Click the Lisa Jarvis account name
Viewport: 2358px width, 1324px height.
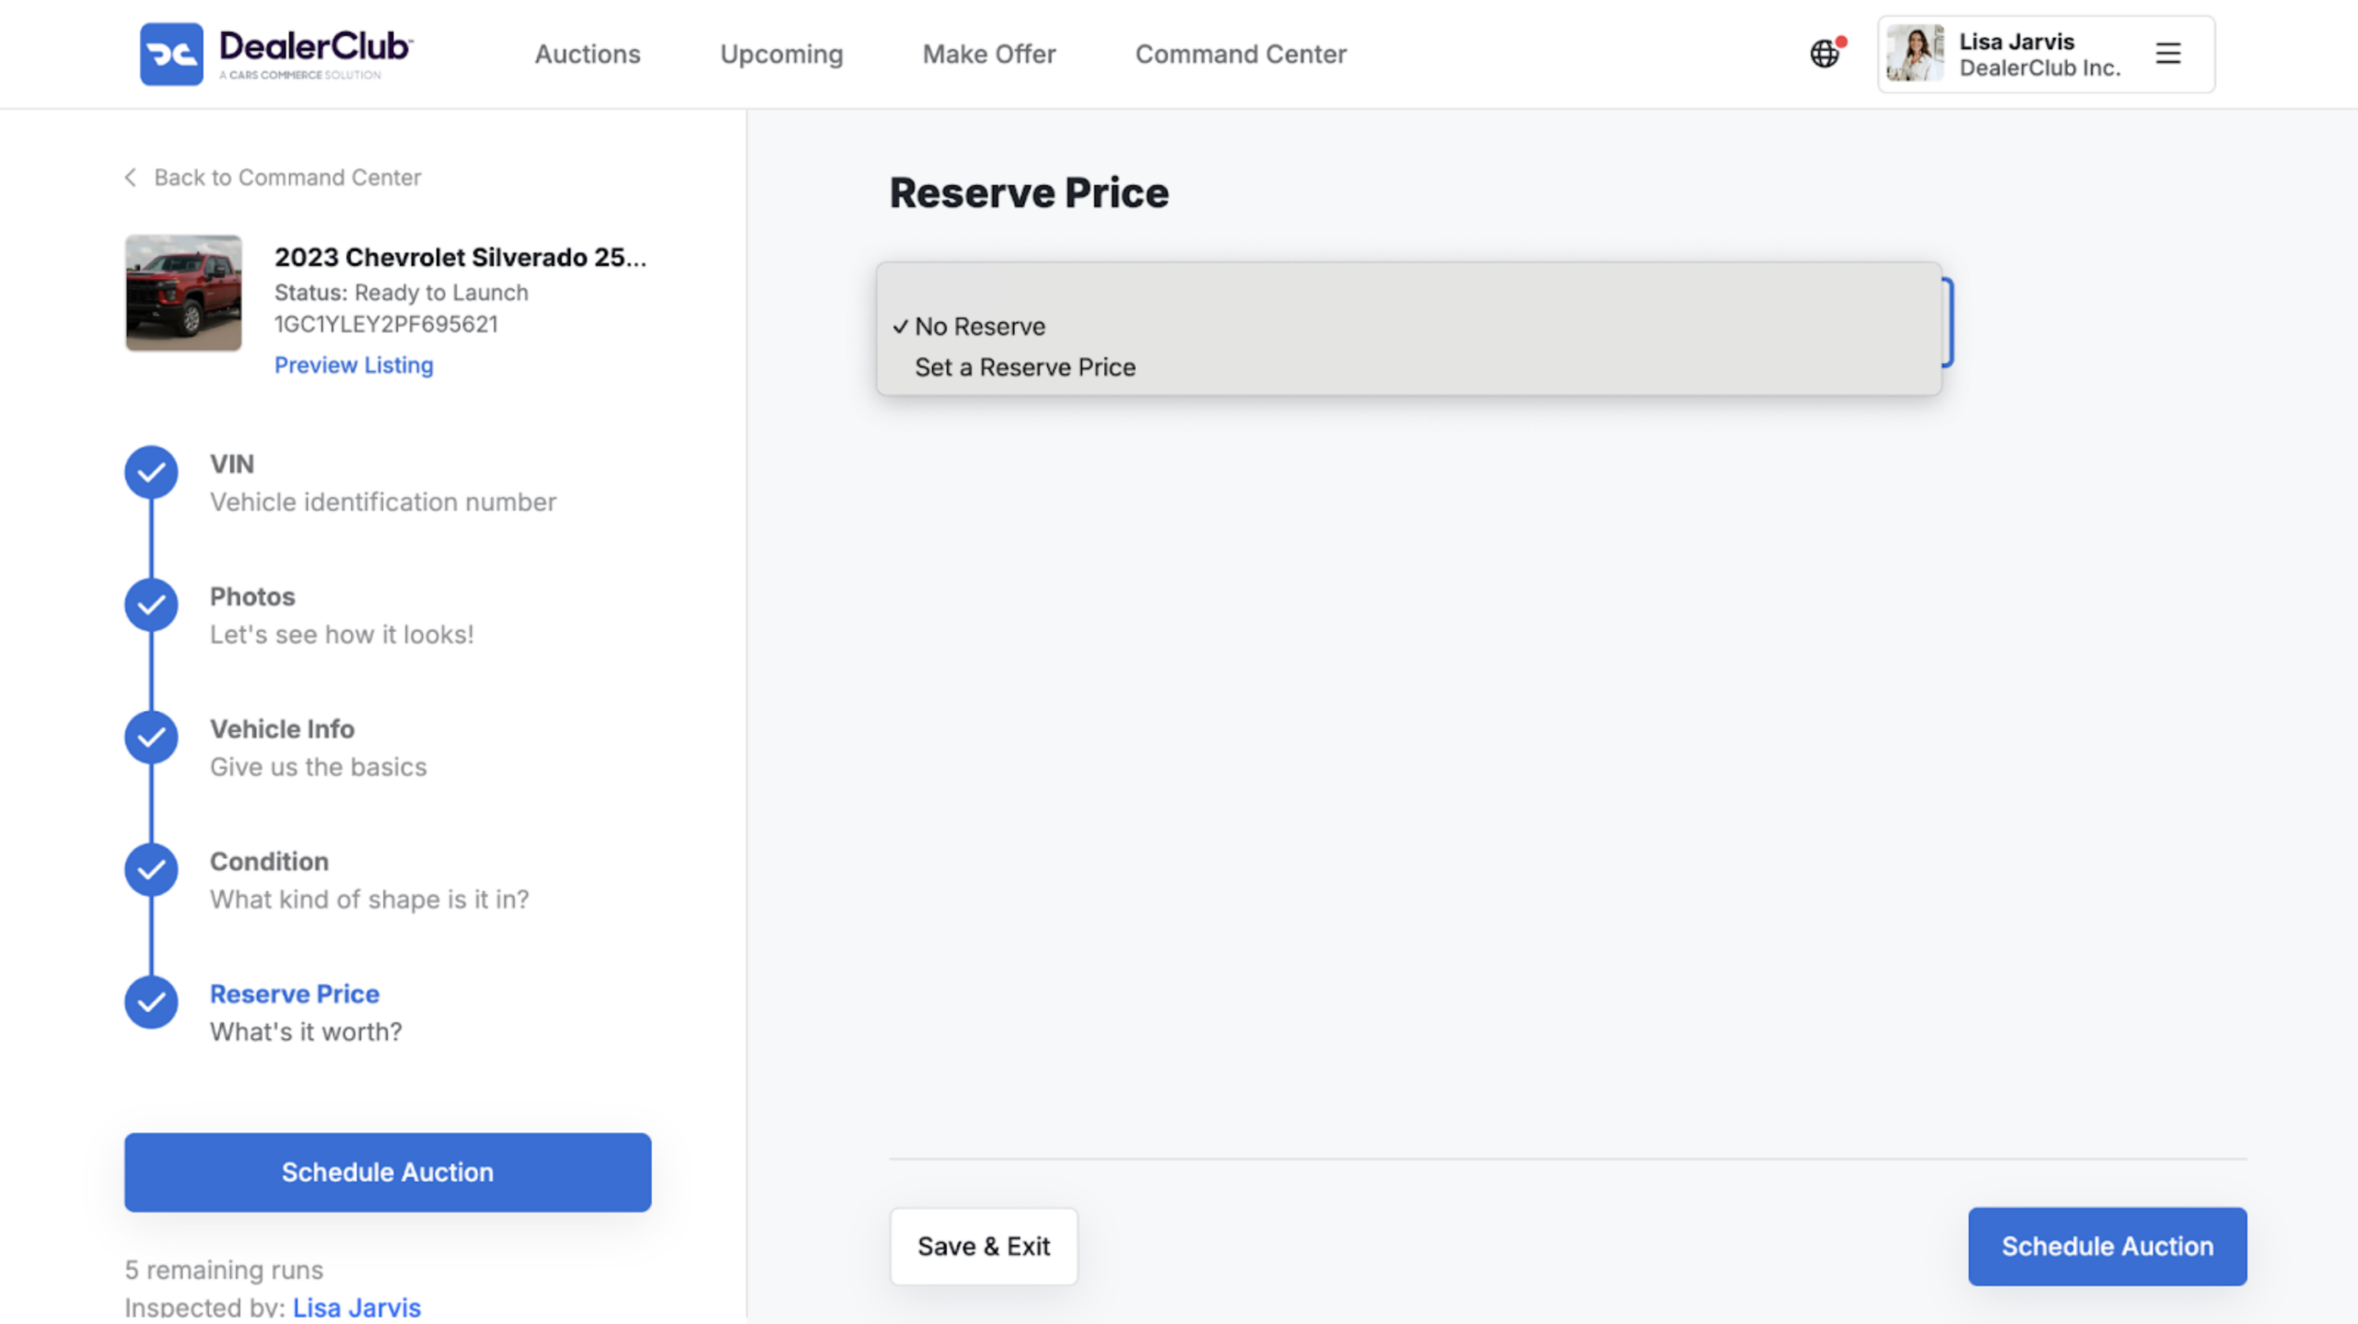coord(2016,41)
